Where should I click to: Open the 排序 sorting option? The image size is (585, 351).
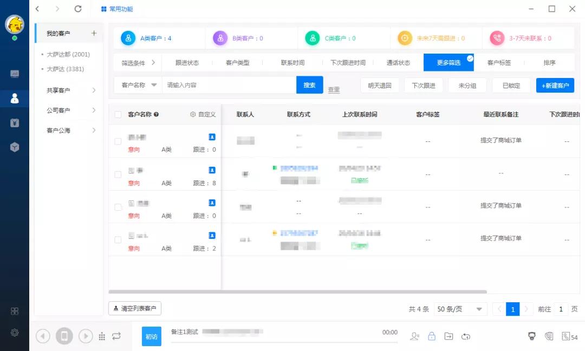(x=550, y=63)
